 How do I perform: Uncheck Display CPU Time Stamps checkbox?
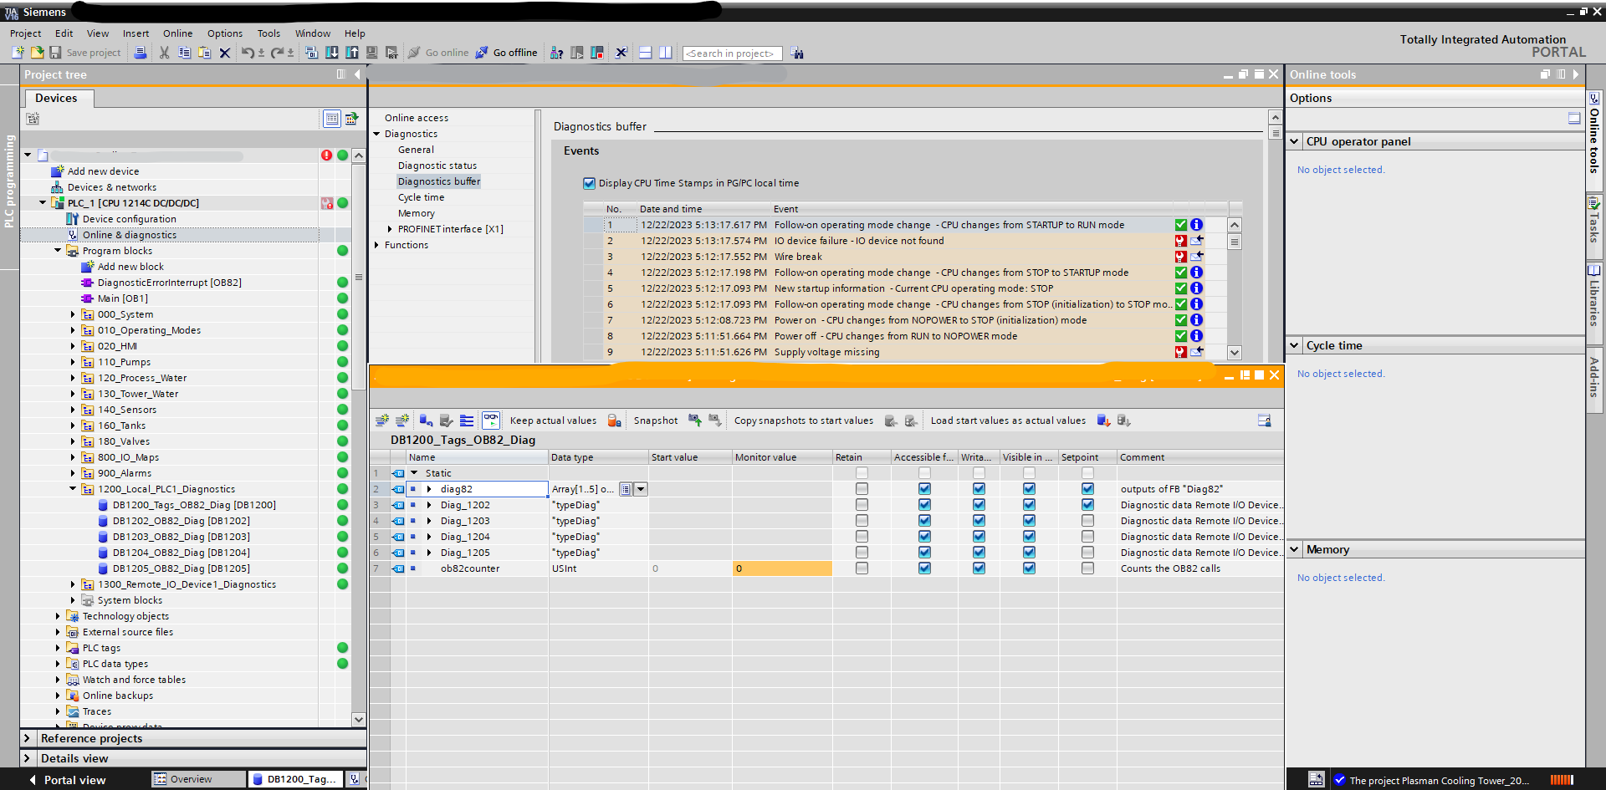[589, 183]
